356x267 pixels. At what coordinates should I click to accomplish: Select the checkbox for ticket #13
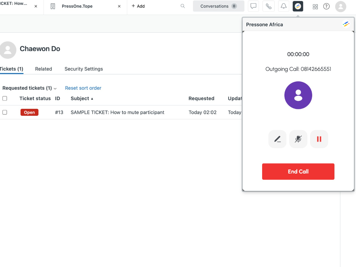point(5,112)
